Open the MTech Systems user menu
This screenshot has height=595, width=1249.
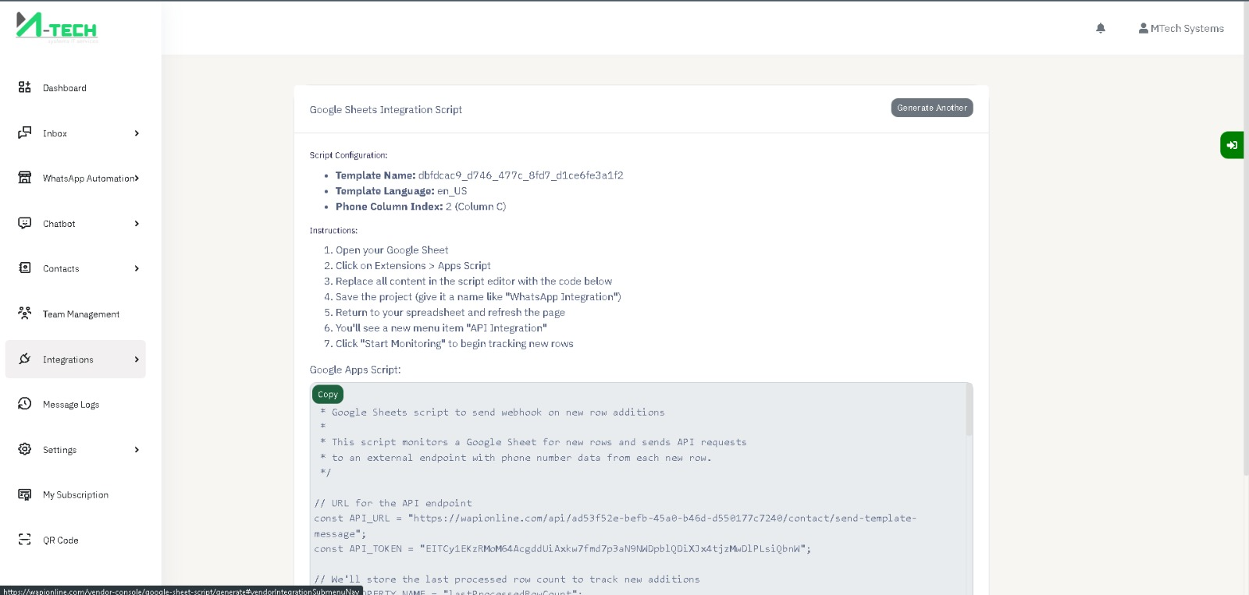click(1181, 28)
